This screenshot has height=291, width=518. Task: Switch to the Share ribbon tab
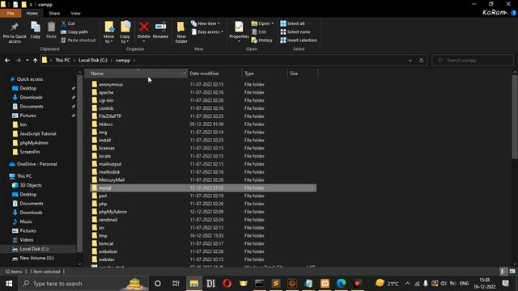[54, 13]
